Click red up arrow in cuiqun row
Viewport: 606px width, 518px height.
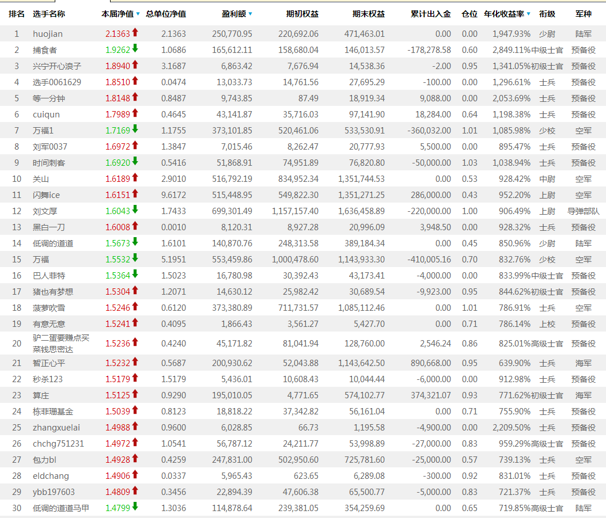[x=135, y=113]
